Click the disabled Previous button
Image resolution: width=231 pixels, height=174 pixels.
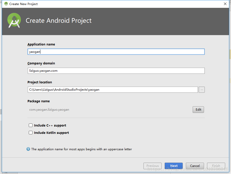(x=153, y=166)
